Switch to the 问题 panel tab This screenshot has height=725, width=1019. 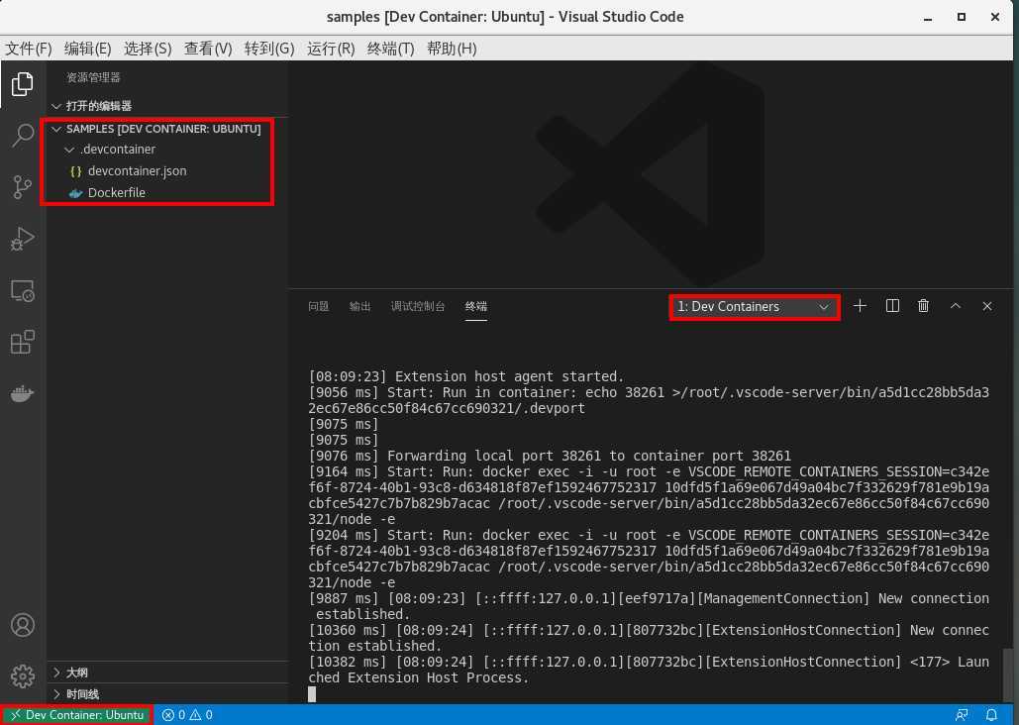(319, 306)
